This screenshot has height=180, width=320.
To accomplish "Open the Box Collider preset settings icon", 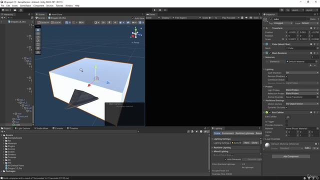I will 314,112.
